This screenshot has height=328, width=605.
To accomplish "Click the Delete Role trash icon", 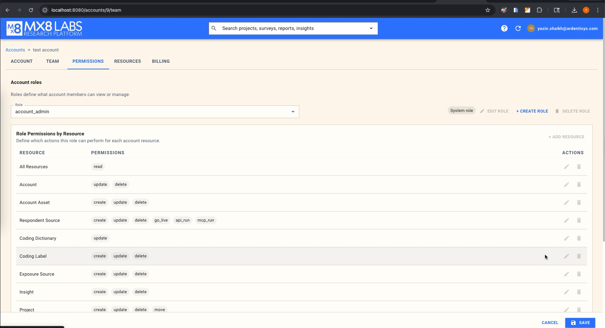I will point(558,111).
